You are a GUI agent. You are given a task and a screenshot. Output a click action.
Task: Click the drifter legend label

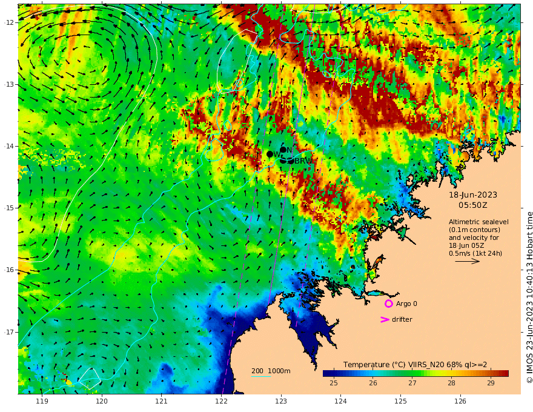point(402,319)
